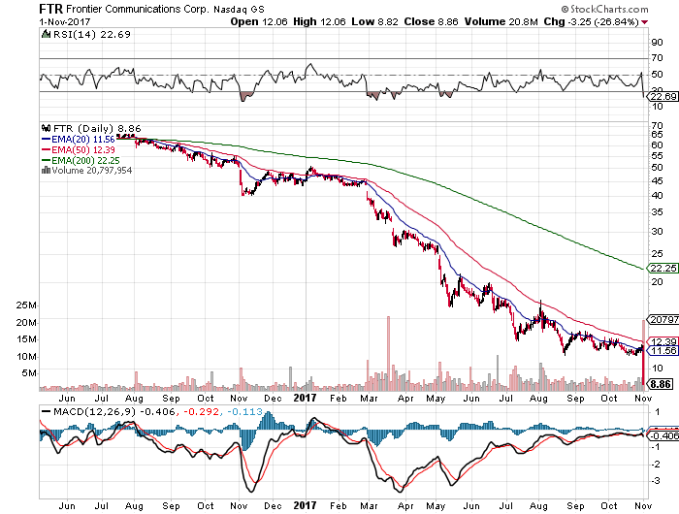This screenshot has height=514, width=679.
Task: Click the Close 8.86 header value
Action: pos(431,21)
